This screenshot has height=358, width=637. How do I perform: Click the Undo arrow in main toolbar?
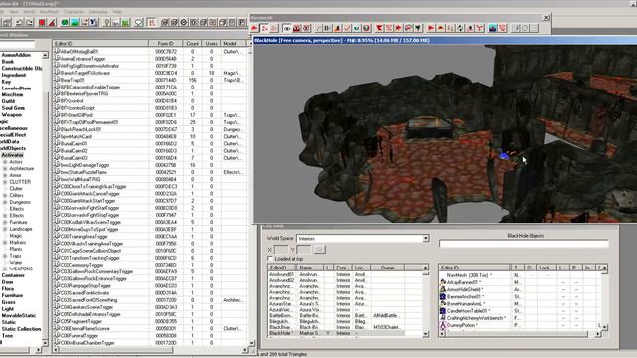(x=19, y=22)
